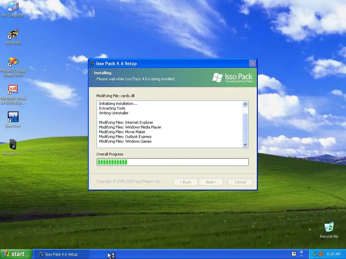Select log line 'Initializing installation...'

[118, 104]
